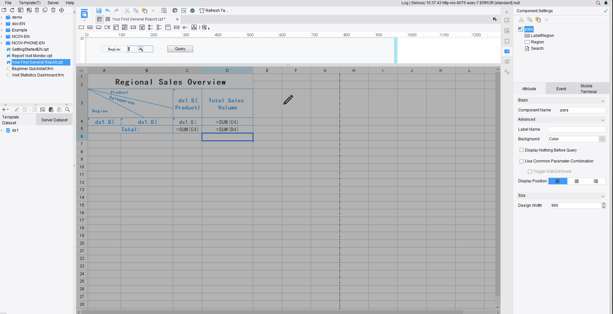Set Display Position to center alignment
The width and height of the screenshot is (613, 314).
click(x=577, y=181)
